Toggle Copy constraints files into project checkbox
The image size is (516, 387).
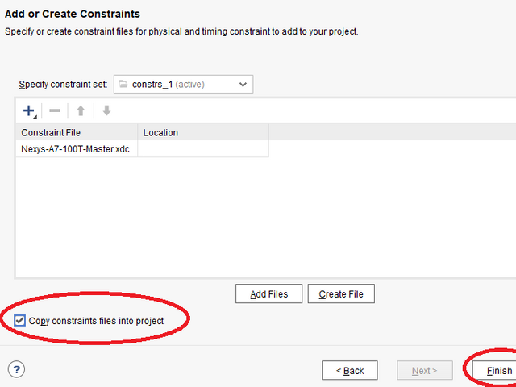tap(20, 321)
